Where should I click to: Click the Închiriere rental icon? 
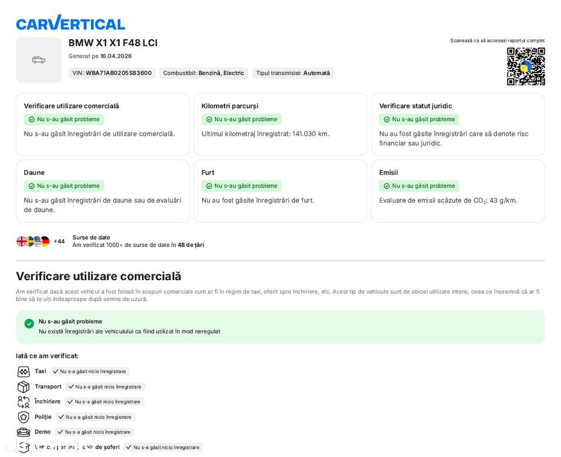[24, 402]
